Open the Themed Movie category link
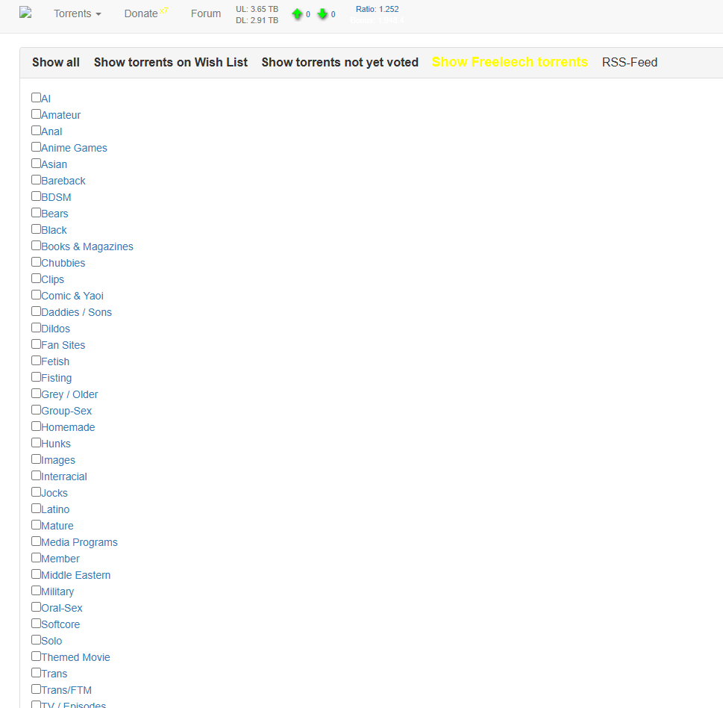Viewport: 723px width, 708px height. point(75,657)
